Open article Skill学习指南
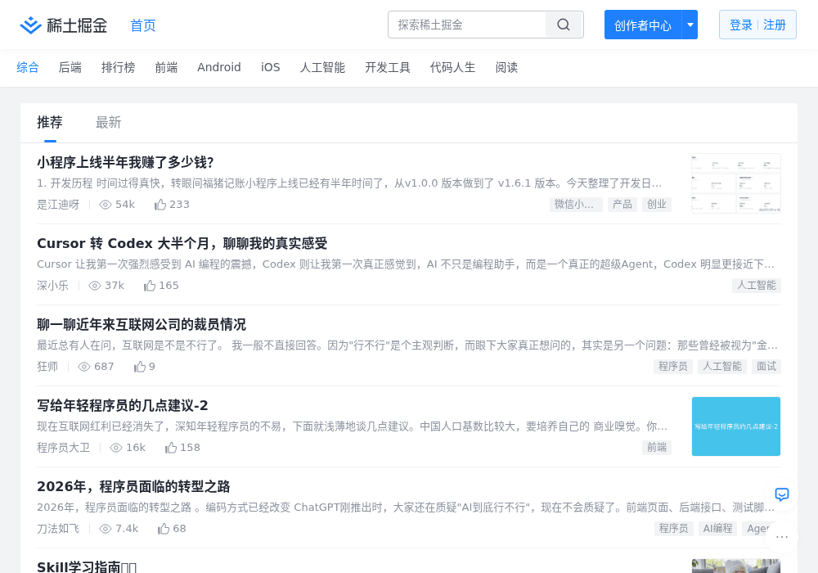This screenshot has height=573, width=818. point(87,566)
